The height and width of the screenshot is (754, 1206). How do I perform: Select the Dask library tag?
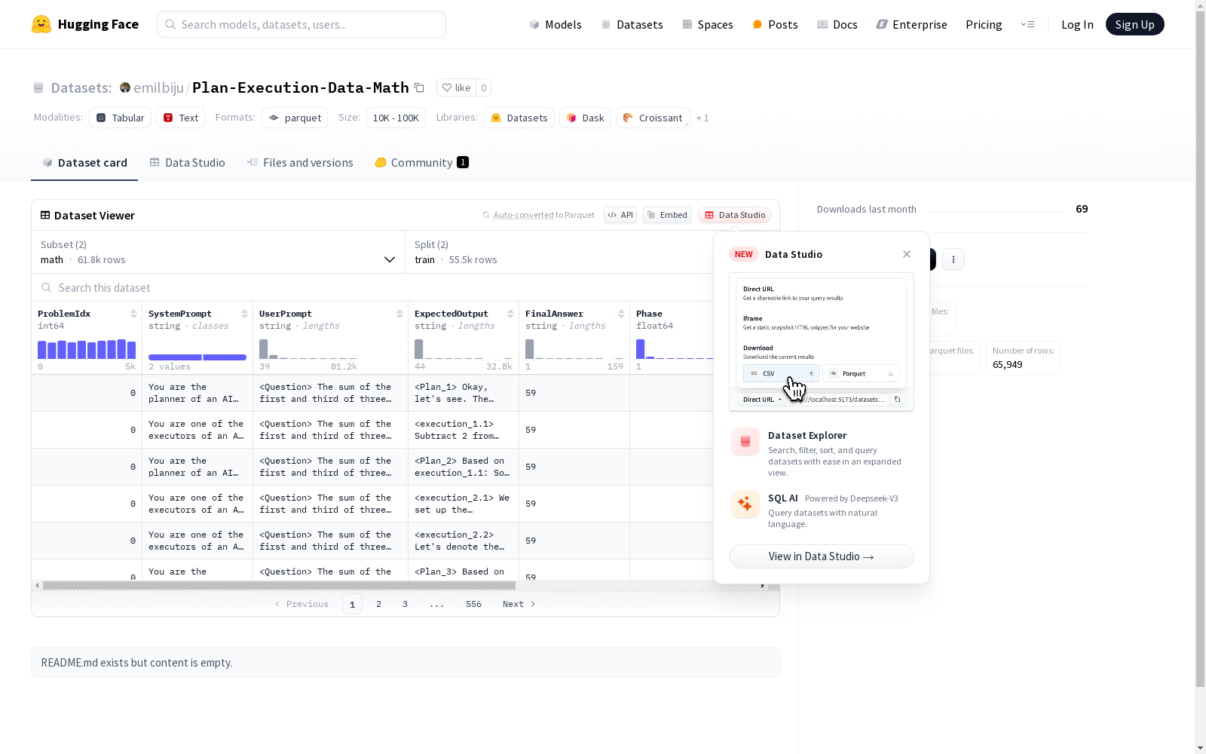coord(585,118)
